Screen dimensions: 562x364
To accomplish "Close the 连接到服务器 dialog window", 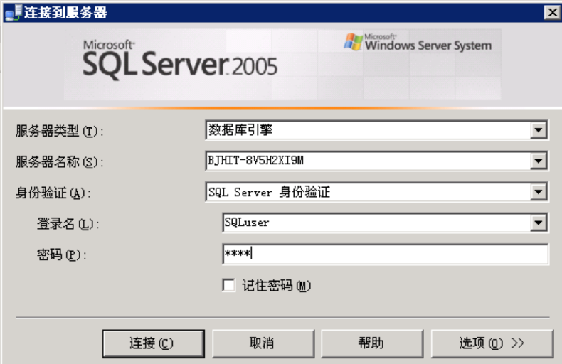I will [x=552, y=13].
